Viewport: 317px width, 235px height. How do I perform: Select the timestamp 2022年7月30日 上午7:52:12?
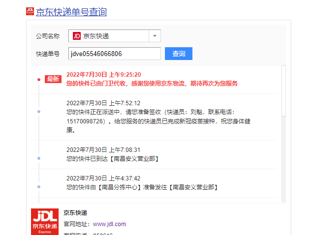click(103, 103)
